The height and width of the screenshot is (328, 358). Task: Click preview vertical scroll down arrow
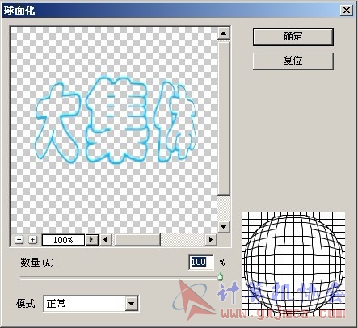(223, 227)
